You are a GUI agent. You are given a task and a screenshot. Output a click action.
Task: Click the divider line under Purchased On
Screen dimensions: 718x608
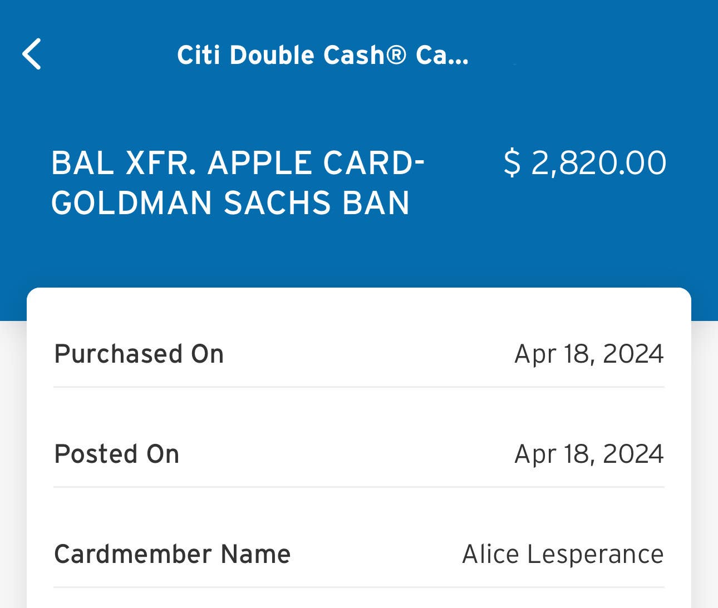coord(359,387)
